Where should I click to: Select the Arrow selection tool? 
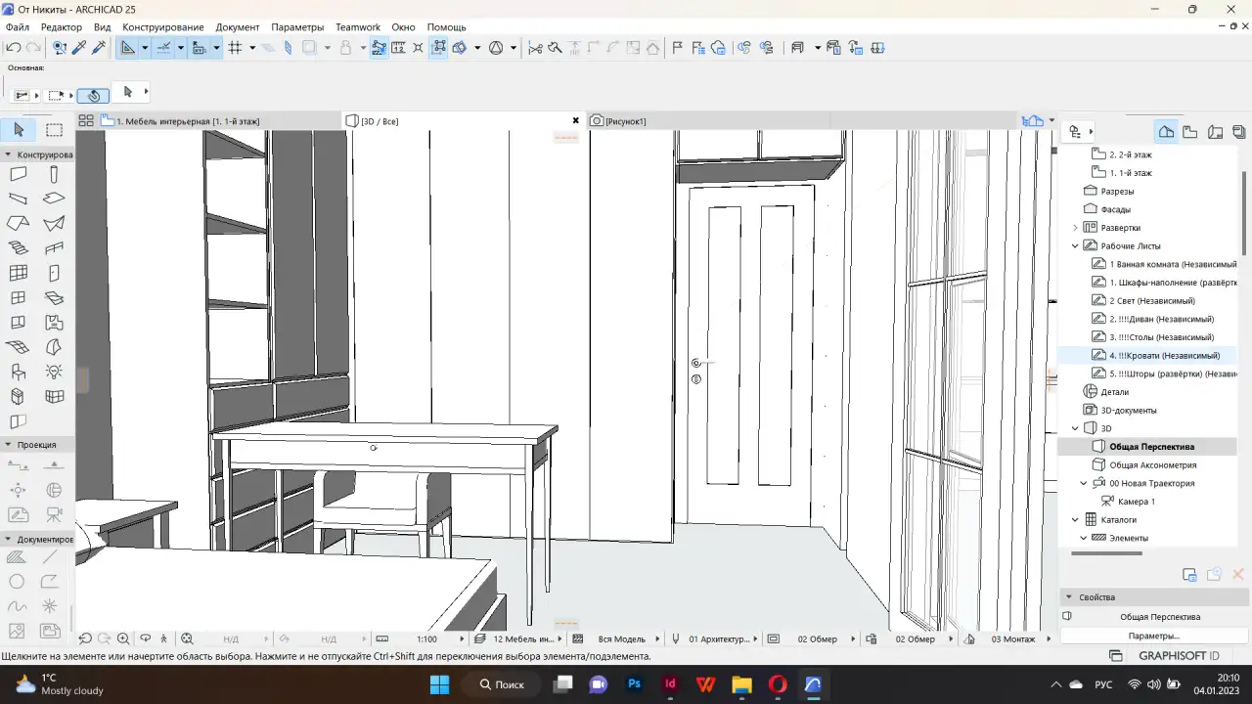[18, 130]
